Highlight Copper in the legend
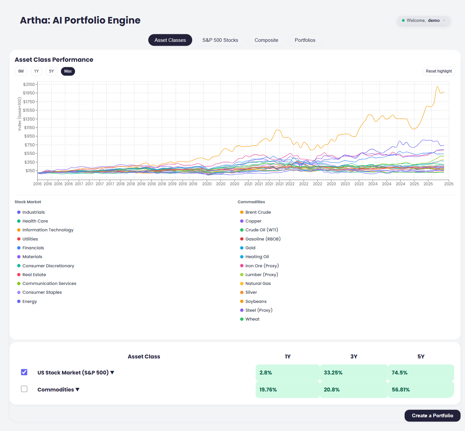The image size is (465, 431). (251, 221)
